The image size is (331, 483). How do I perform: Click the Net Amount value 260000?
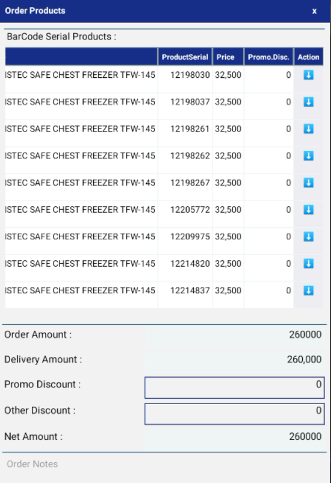click(x=305, y=436)
